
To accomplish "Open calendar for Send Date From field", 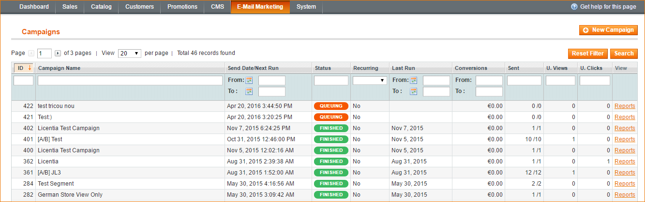I will click(x=249, y=81).
